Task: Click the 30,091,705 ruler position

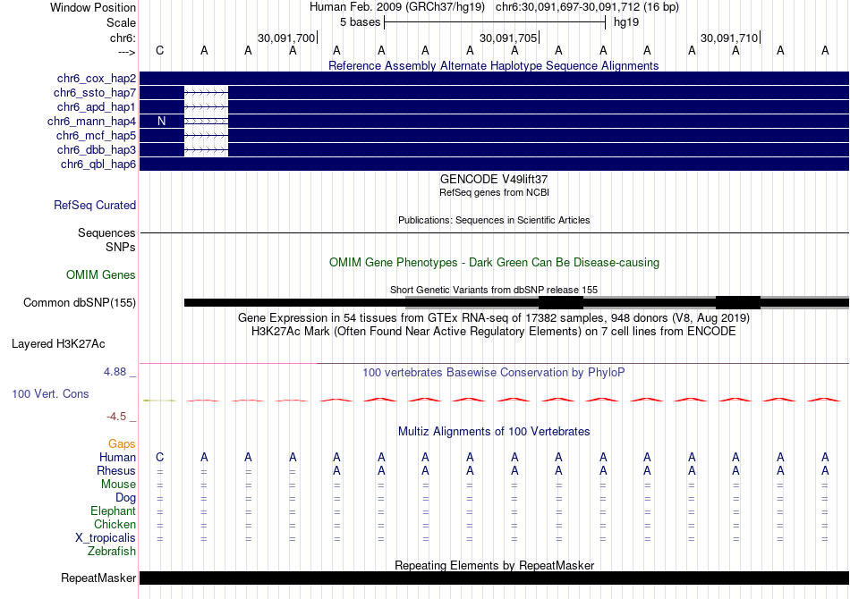Action: [x=508, y=38]
